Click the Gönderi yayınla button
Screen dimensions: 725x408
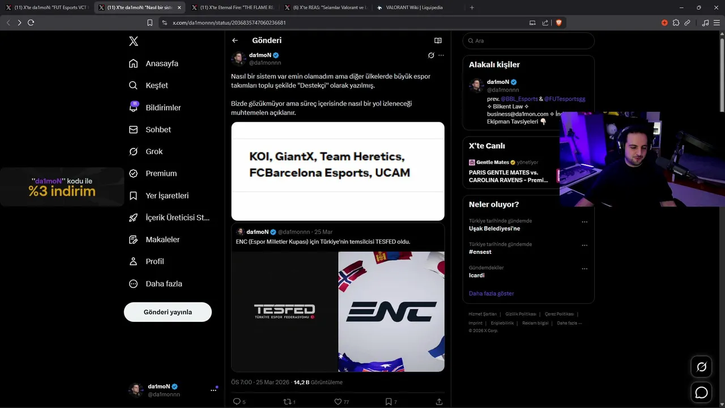pyautogui.click(x=168, y=312)
